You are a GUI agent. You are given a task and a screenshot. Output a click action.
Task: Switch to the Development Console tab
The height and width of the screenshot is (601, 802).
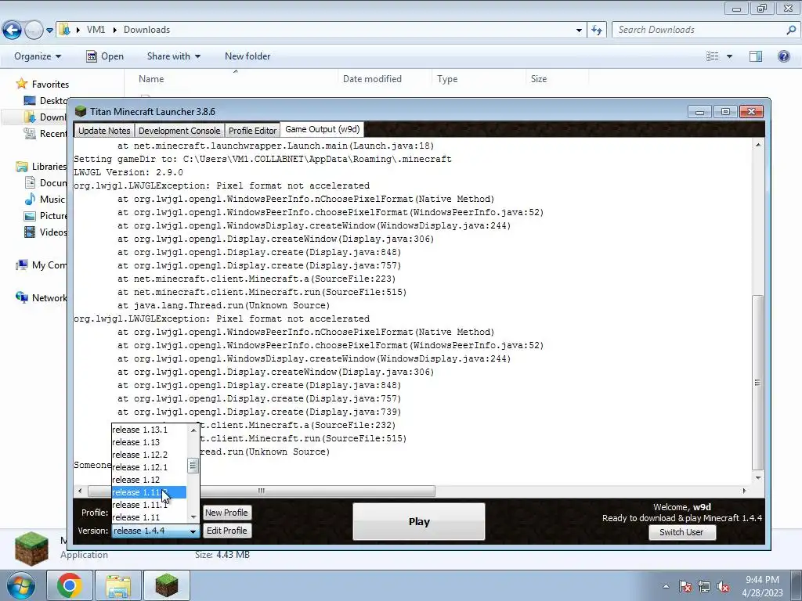pos(179,131)
